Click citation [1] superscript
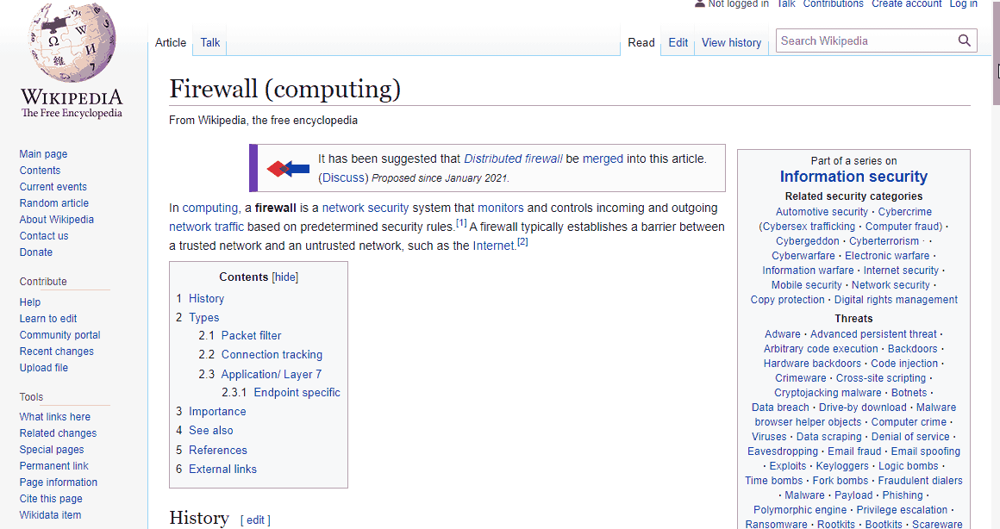The height and width of the screenshot is (529, 1000). click(x=461, y=223)
